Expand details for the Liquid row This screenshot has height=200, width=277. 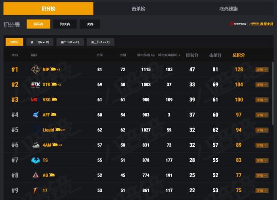(262, 130)
